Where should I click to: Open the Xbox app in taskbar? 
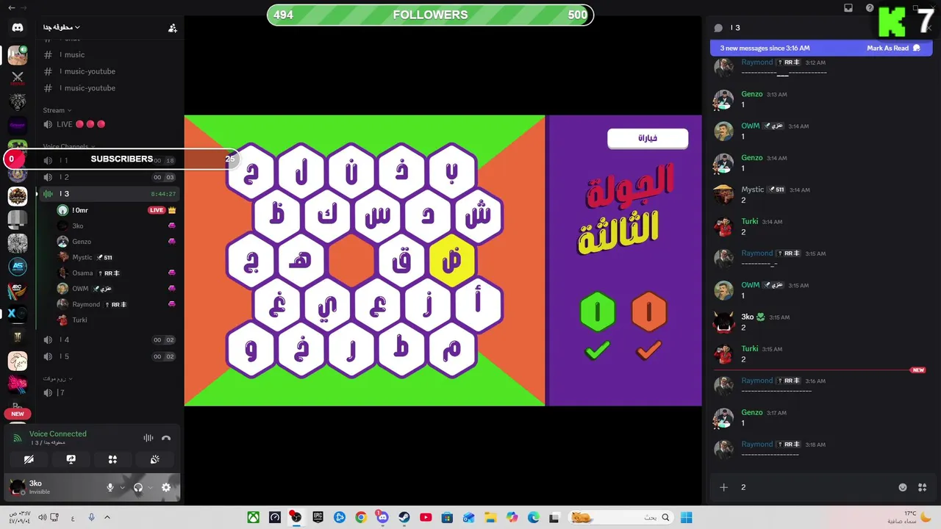click(253, 517)
